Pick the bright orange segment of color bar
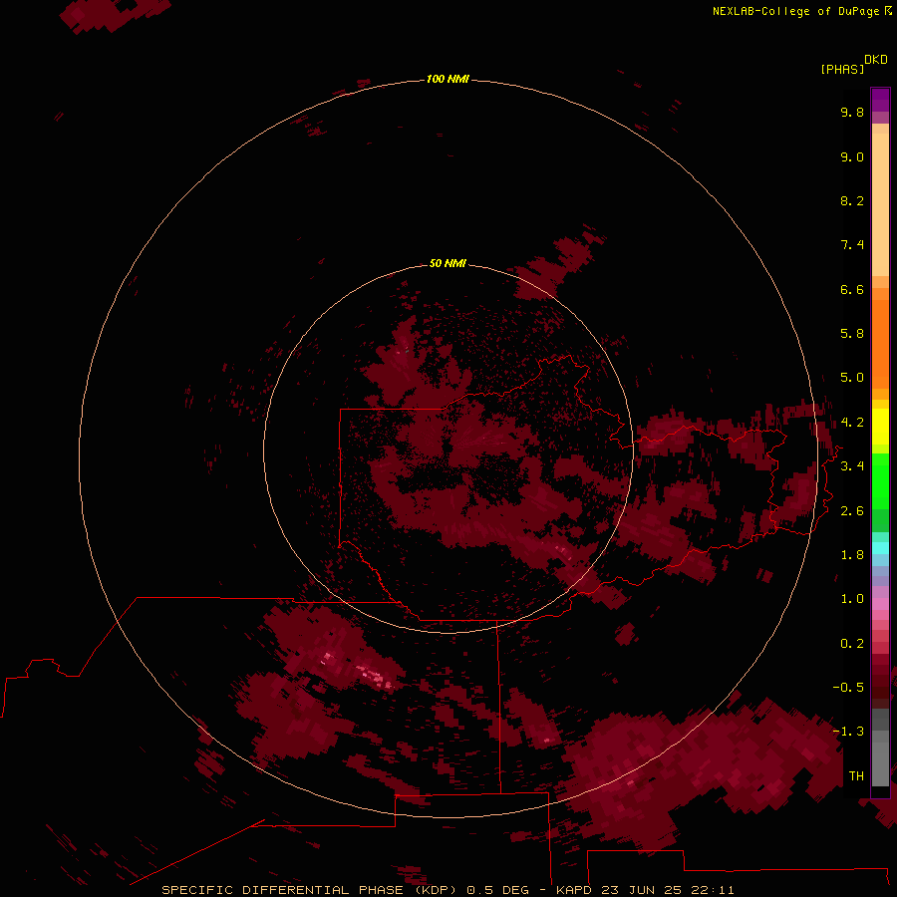This screenshot has width=897, height=897. (880, 343)
